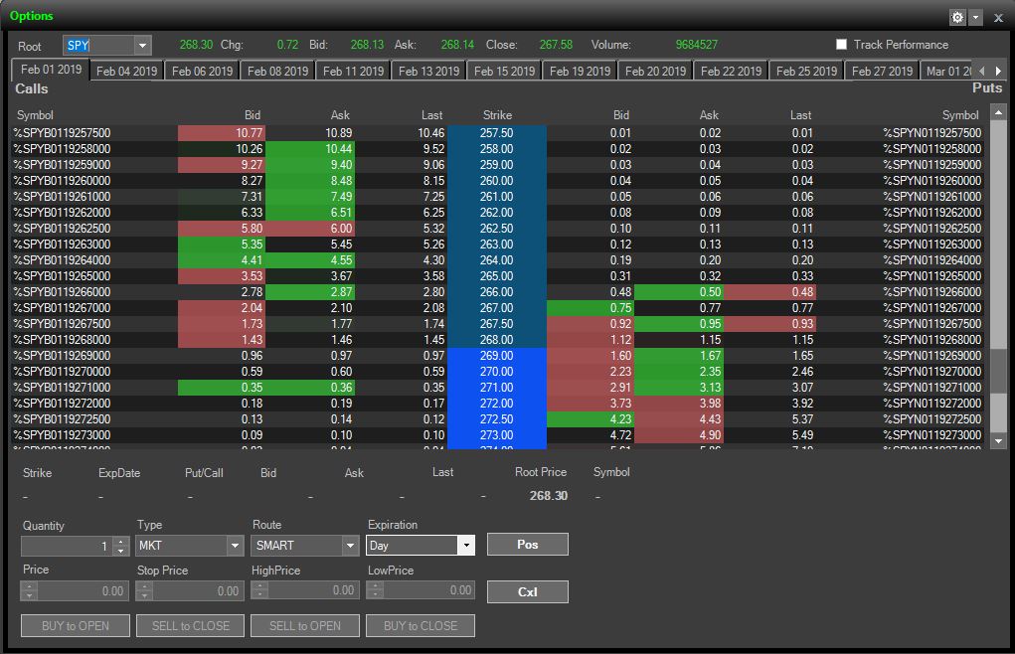Viewport: 1015px width, 654px height.
Task: Expand the Root symbol SPY dropdown
Action: click(x=142, y=46)
